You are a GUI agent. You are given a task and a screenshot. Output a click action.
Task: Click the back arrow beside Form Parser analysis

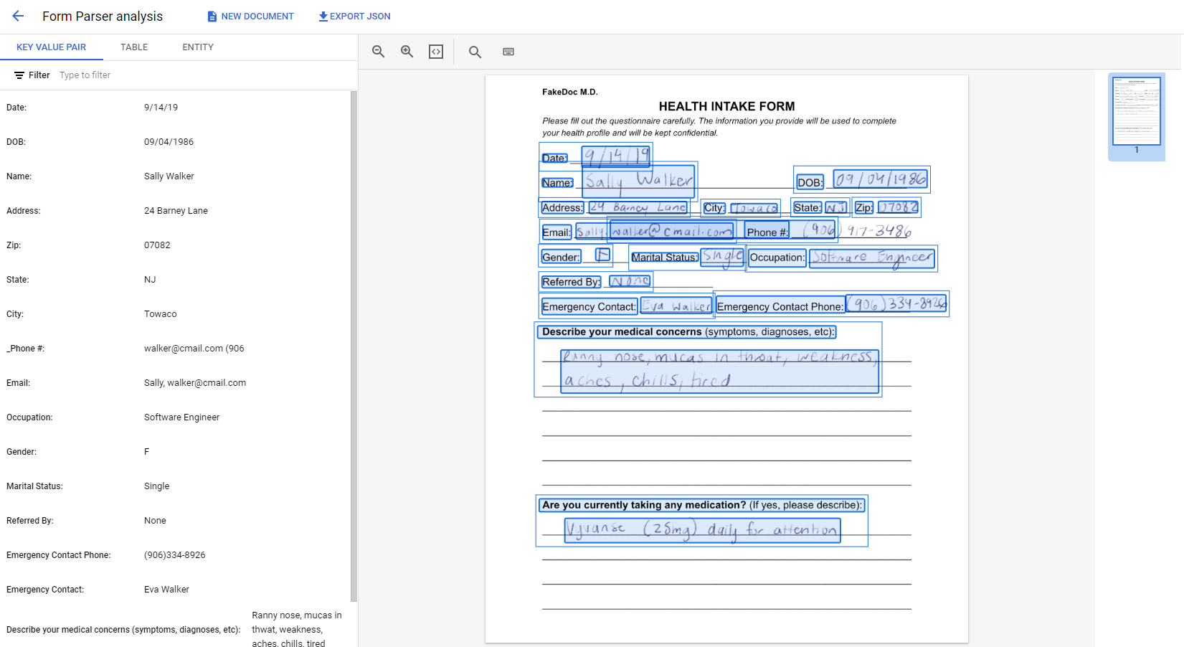click(x=18, y=16)
